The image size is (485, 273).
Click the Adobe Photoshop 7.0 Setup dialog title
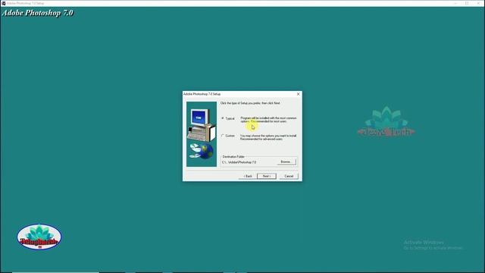202,94
